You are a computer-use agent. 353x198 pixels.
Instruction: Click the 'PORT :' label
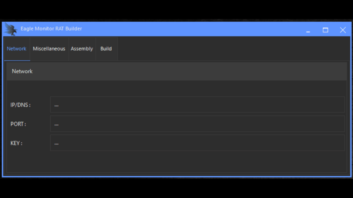(x=18, y=124)
